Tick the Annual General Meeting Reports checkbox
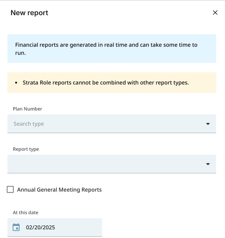The image size is (225, 238). coord(10,189)
